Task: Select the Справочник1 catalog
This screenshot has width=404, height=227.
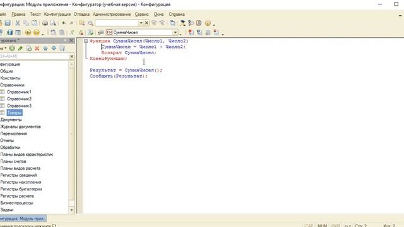Action: [19, 92]
